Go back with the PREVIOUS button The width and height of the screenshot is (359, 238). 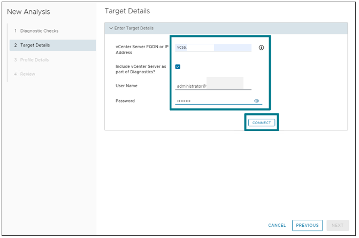pos(307,225)
